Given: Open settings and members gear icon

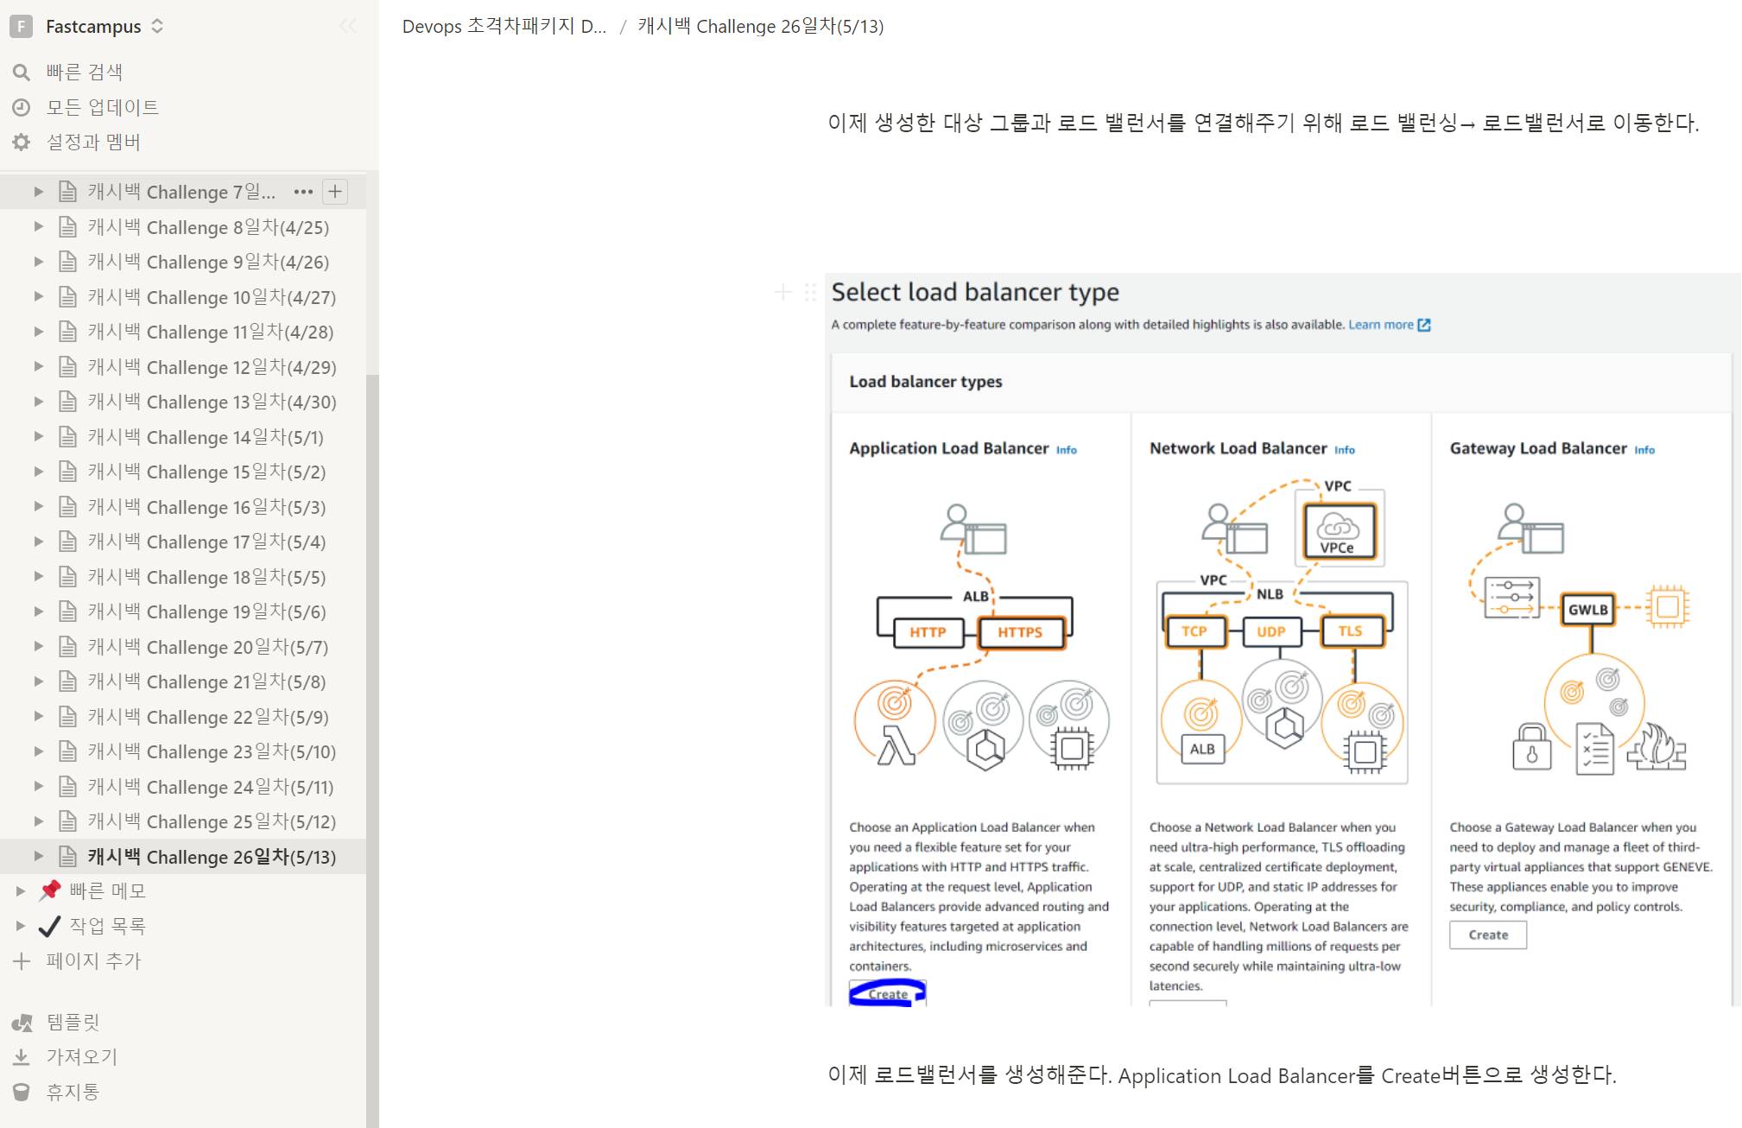Looking at the screenshot, I should coord(22,142).
